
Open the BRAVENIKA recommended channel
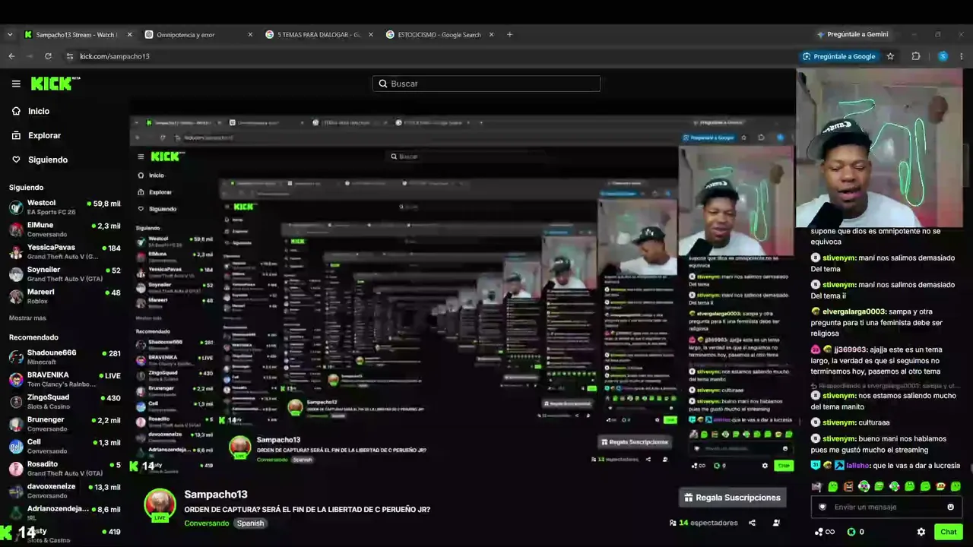point(65,379)
